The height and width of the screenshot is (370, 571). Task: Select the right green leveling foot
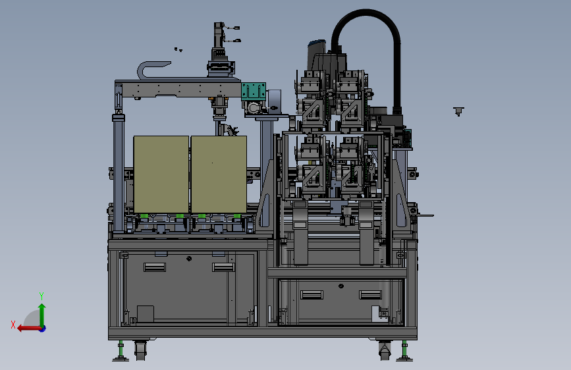(404, 351)
